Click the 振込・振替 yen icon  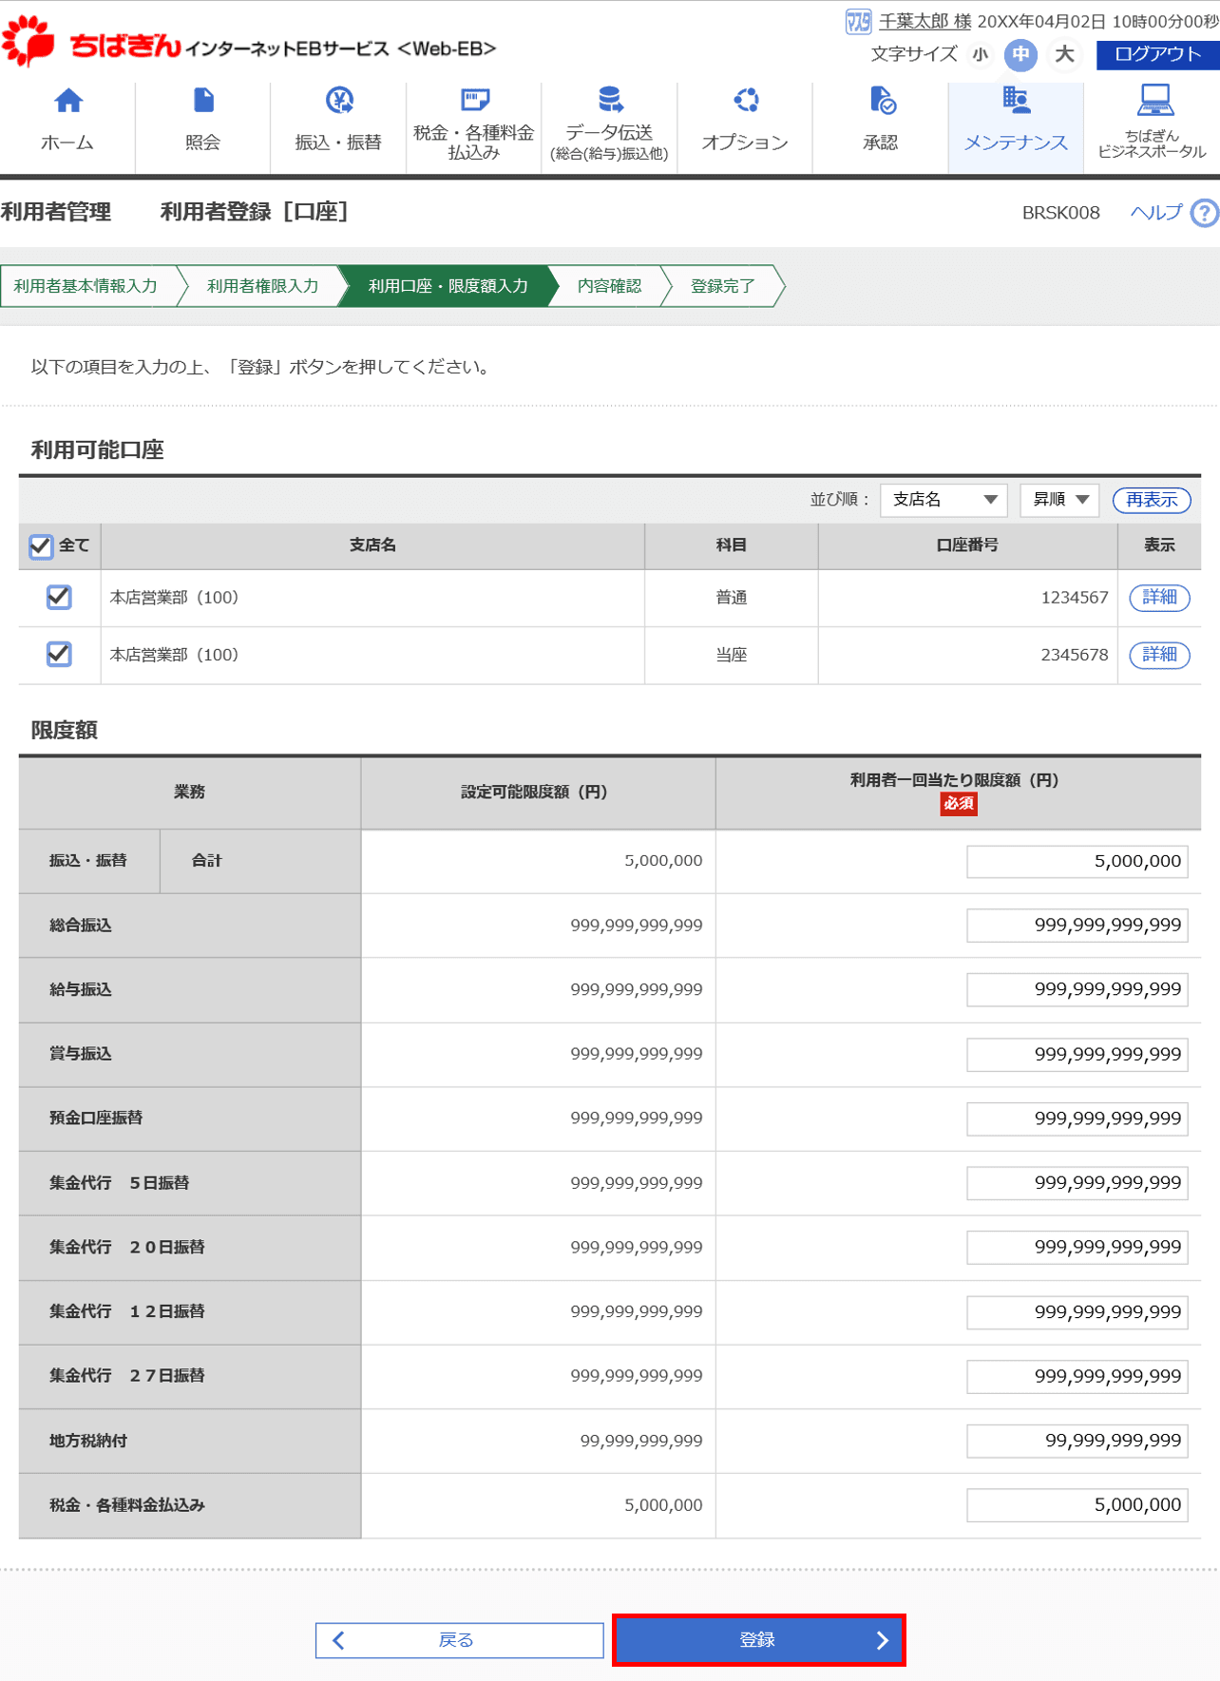tap(339, 101)
